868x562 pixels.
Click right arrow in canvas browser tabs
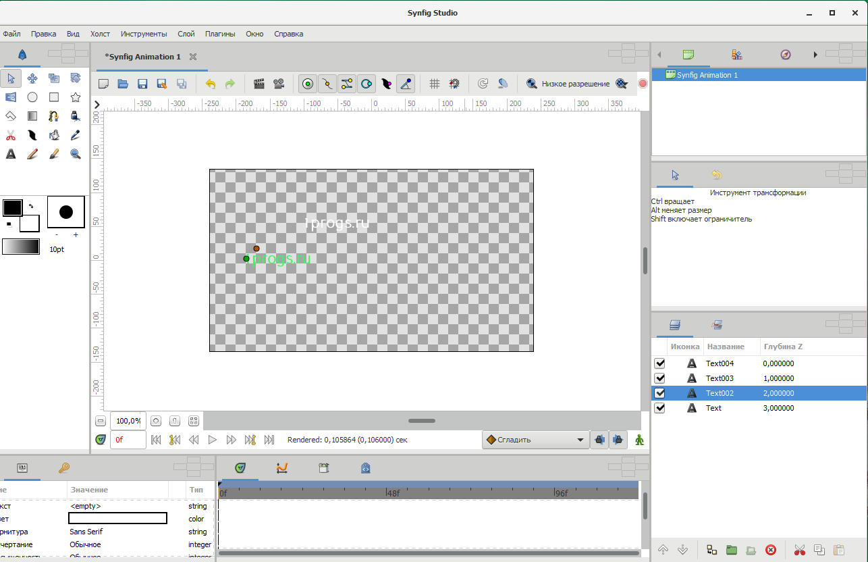pyautogui.click(x=815, y=55)
